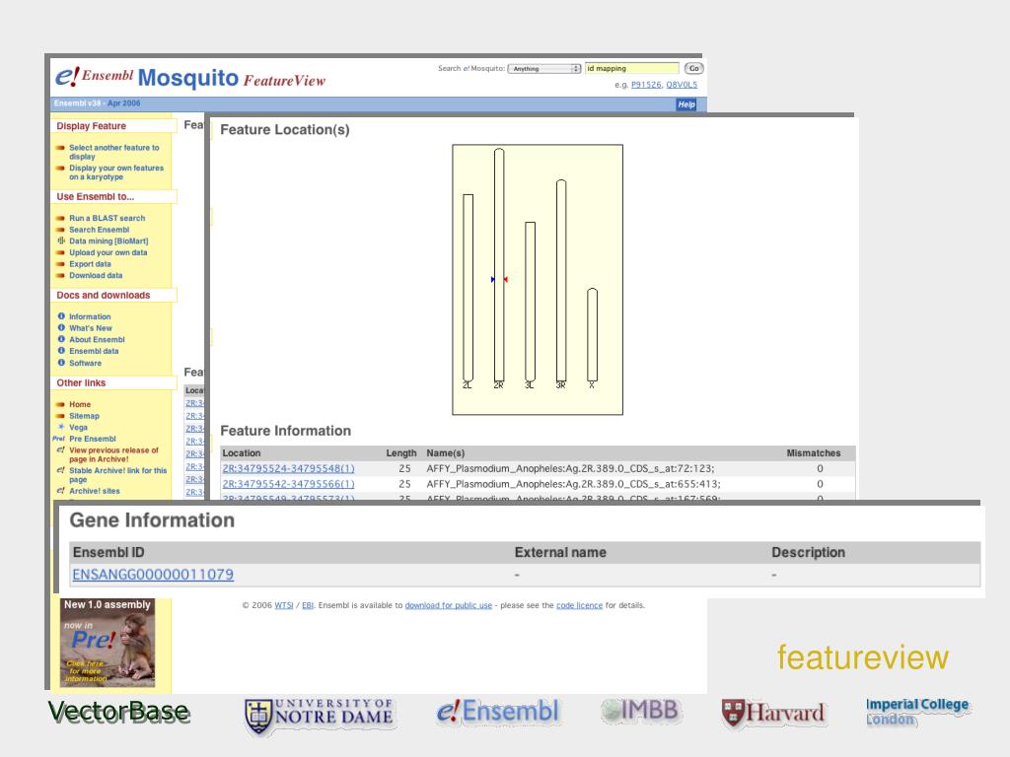Open Vega link
1010x757 pixels.
point(78,428)
